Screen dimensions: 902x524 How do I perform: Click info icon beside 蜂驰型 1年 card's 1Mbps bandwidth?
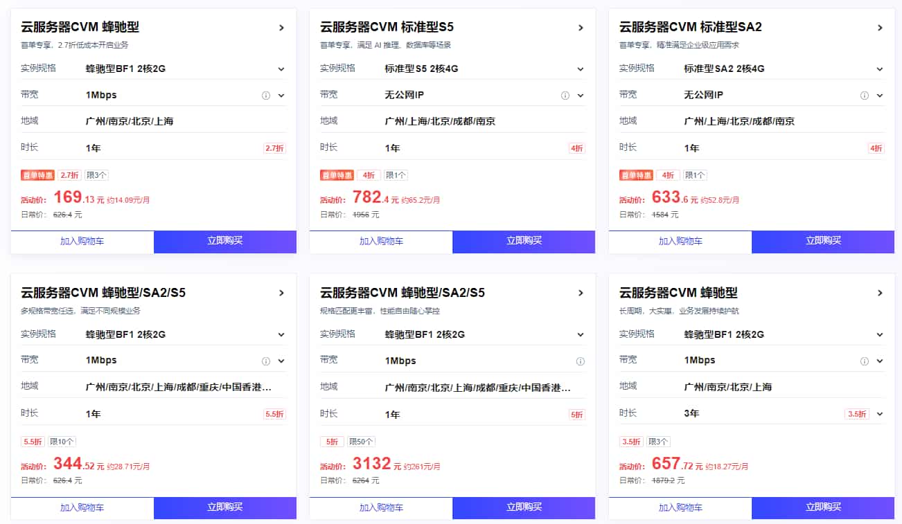tap(265, 96)
